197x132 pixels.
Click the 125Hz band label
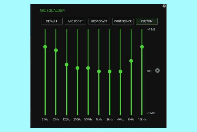click(67, 119)
